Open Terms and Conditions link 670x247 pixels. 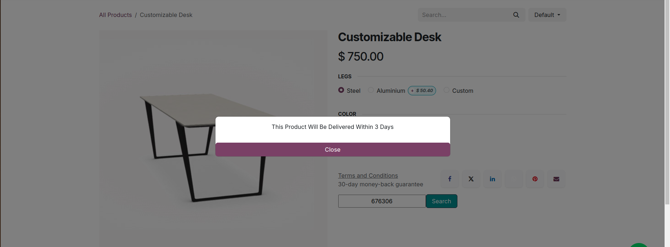(368, 175)
